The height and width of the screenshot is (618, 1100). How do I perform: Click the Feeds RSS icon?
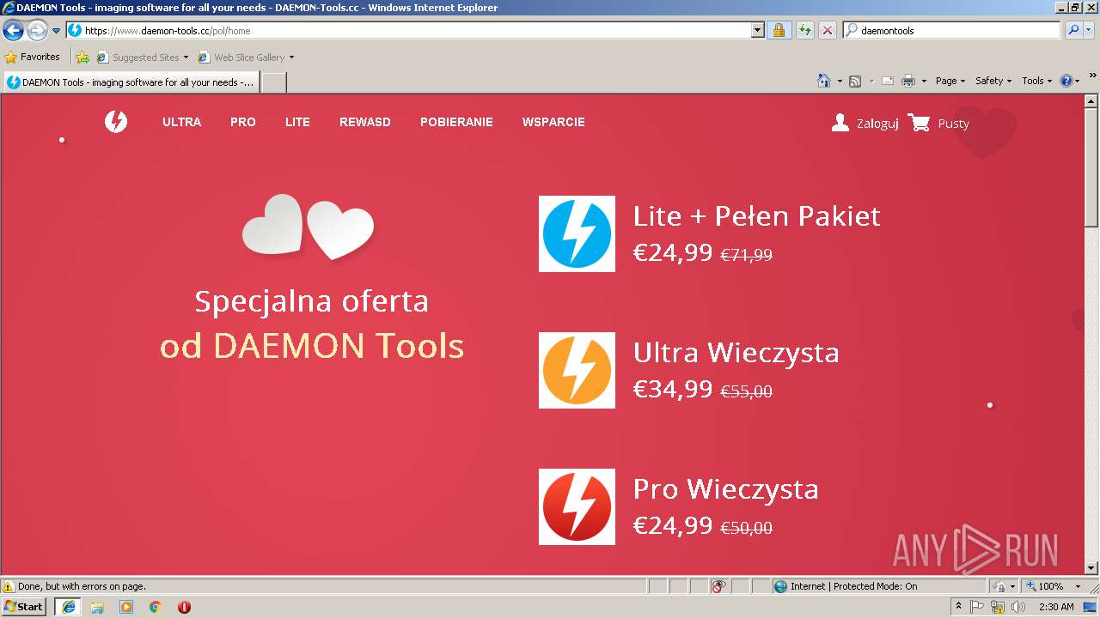coord(855,81)
